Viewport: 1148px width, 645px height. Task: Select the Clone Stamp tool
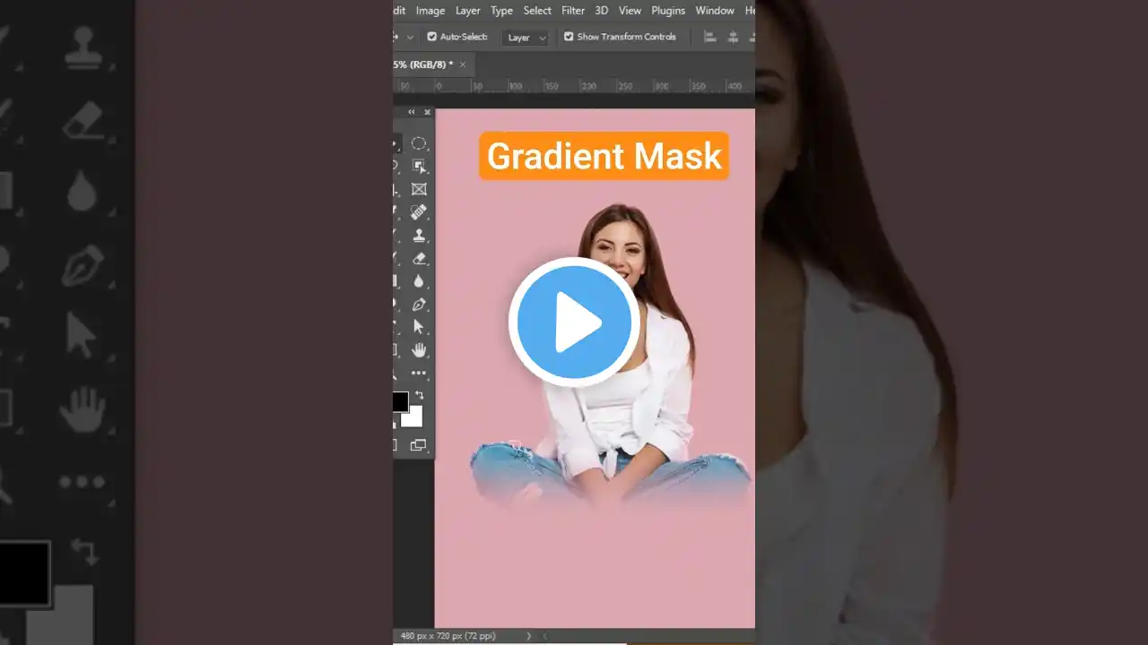pyautogui.click(x=418, y=235)
